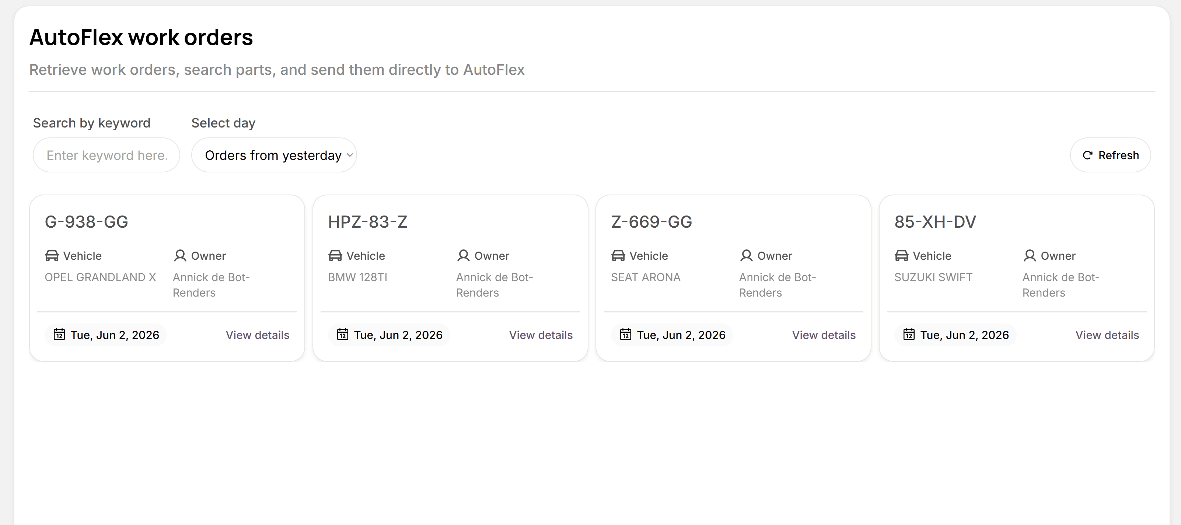Viewport: 1181px width, 525px height.
Task: View details of G-938-GG order
Action: (x=258, y=335)
